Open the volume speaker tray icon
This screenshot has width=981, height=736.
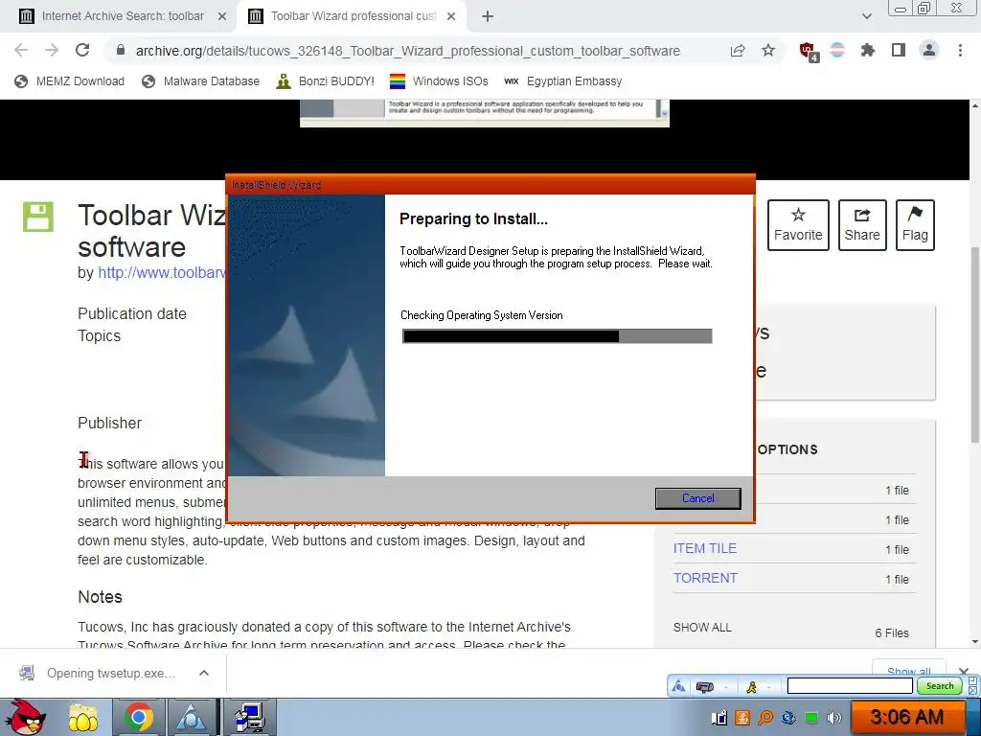coord(834,718)
